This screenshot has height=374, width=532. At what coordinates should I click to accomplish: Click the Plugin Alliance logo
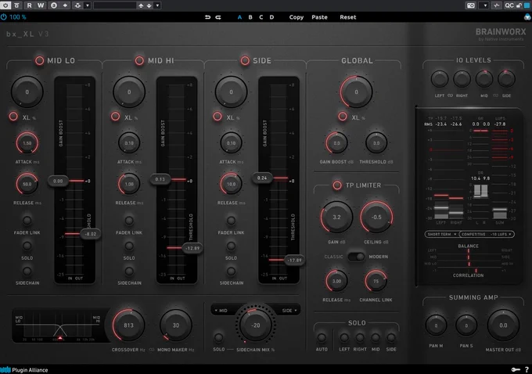click(23, 370)
